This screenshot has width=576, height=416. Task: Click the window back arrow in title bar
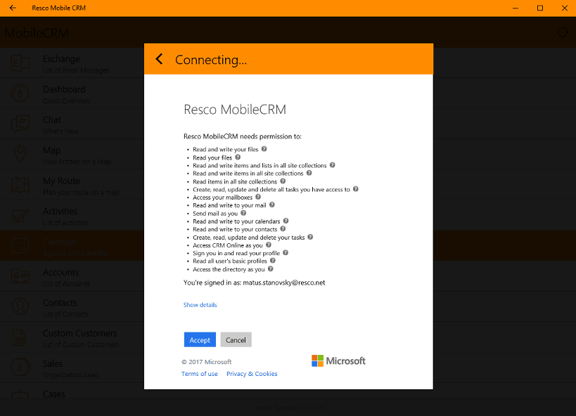click(13, 8)
